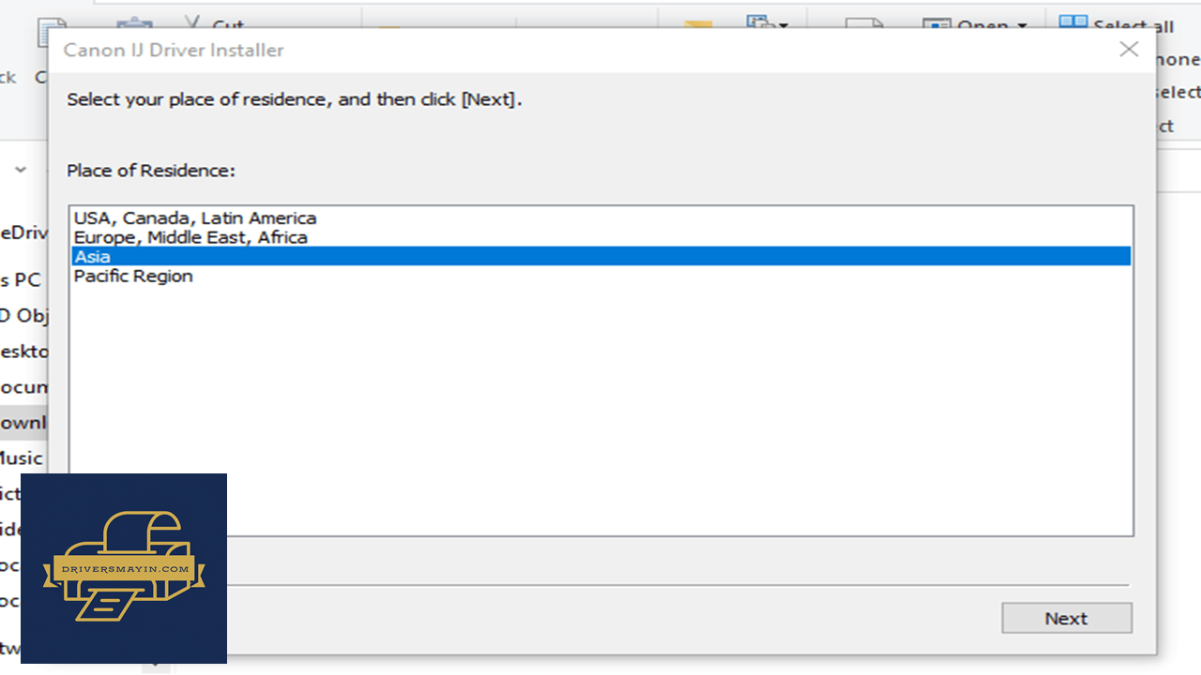
Task: Open Music in the navigation pane
Action: tap(22, 458)
